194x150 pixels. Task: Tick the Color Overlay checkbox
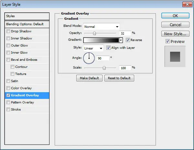[8, 88]
